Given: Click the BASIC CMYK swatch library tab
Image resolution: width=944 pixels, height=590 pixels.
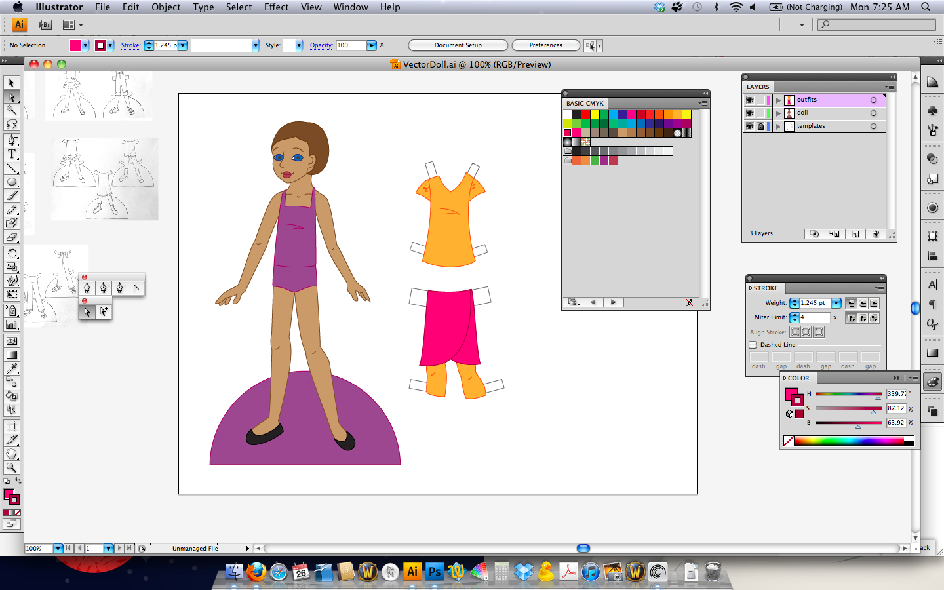Looking at the screenshot, I should pos(585,103).
